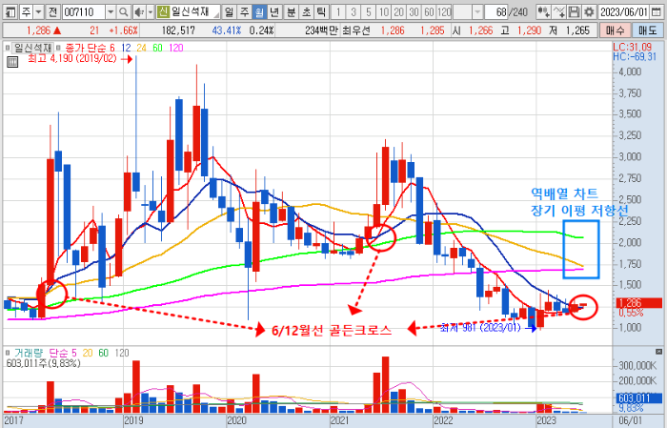Click the 일신석재 stock name box

194,11
